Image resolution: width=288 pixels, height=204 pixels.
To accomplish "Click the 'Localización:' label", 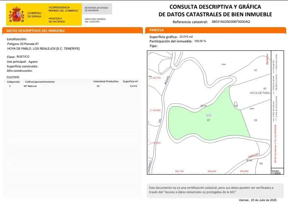I will click(17, 39).
